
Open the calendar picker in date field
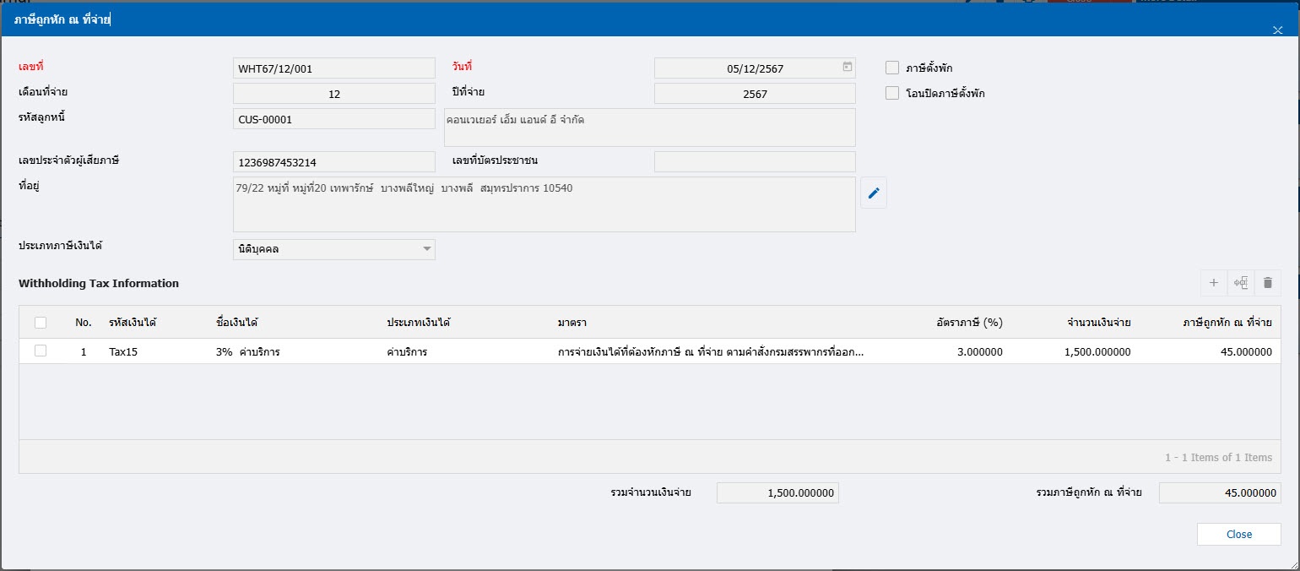coord(848,67)
